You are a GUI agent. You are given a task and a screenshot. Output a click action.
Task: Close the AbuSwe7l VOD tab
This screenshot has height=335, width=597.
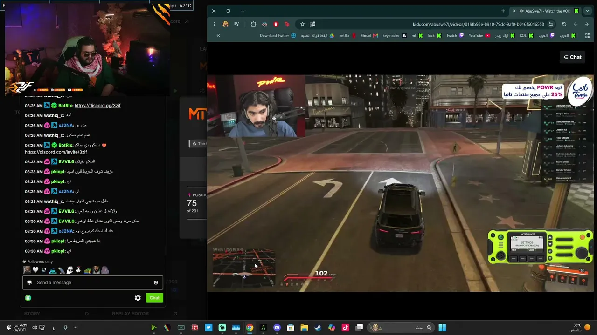coord(514,11)
